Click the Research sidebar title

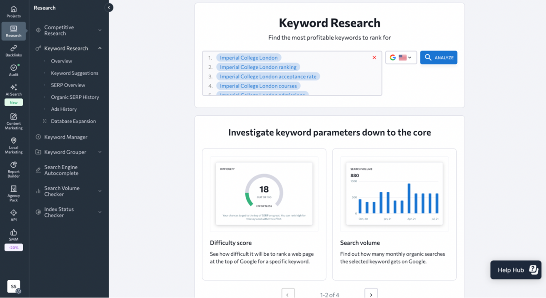pos(45,8)
